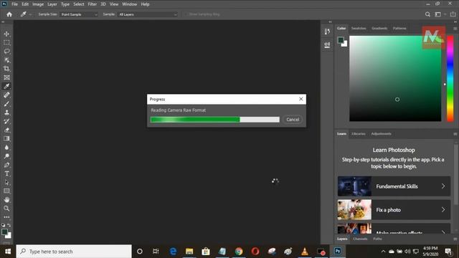Select the Hand tool
459x258 pixels.
[6, 200]
